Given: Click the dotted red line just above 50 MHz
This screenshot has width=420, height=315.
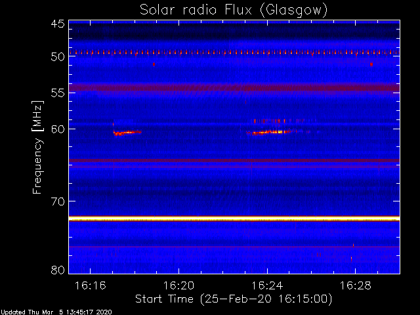Looking at the screenshot, I should [234, 52].
